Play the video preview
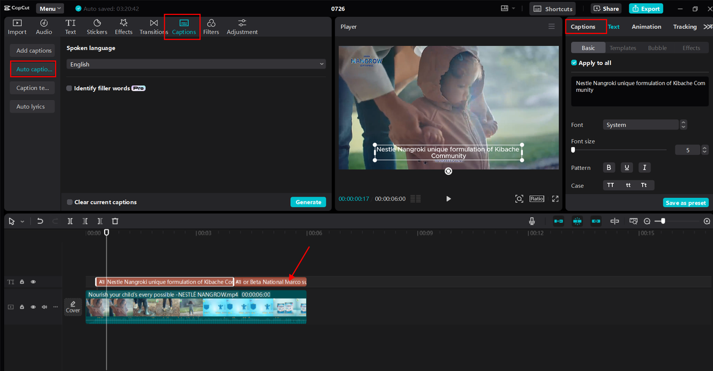Screen dimensions: 713x371 click(x=448, y=199)
